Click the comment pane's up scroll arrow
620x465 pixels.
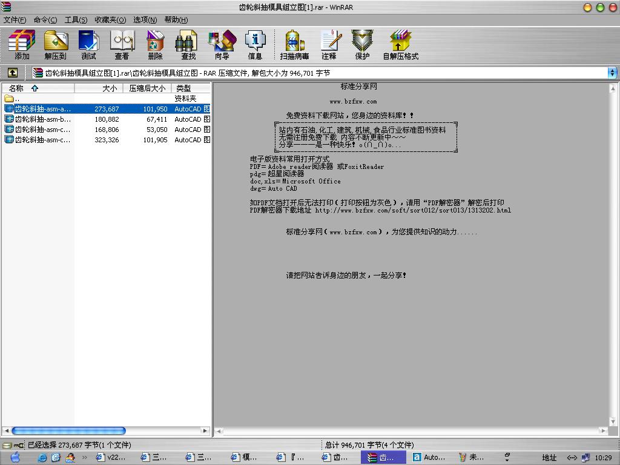[613, 88]
